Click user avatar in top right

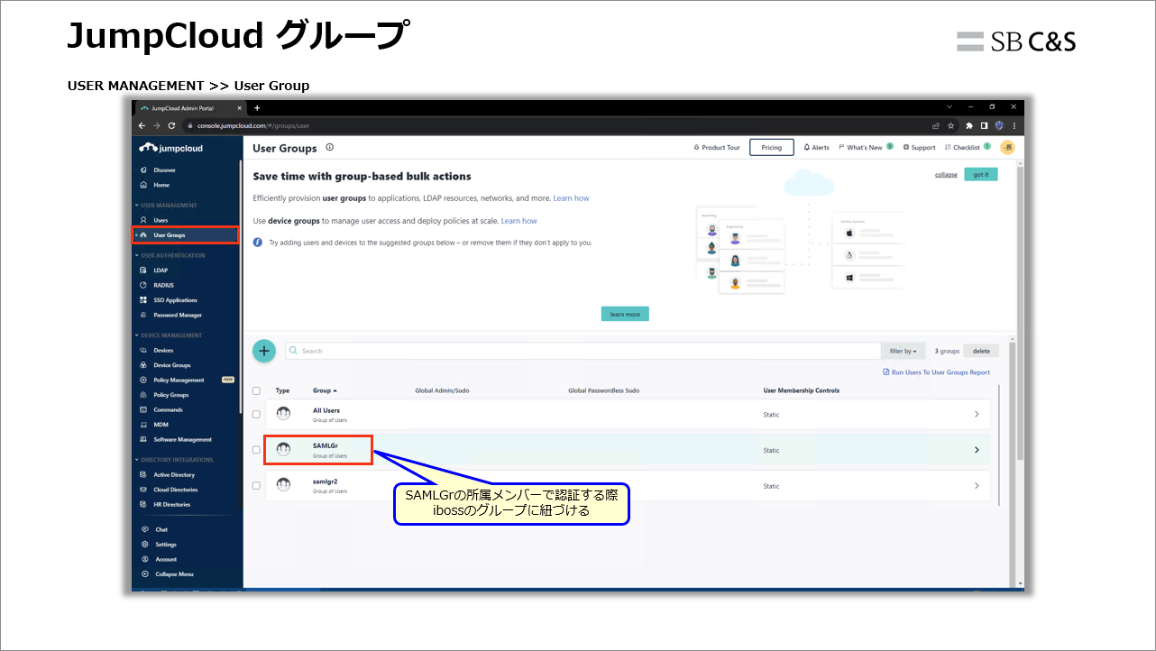1007,147
